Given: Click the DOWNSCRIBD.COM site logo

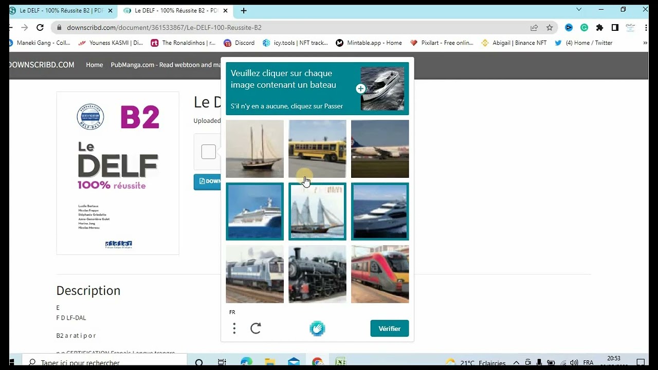Looking at the screenshot, I should click(42, 65).
